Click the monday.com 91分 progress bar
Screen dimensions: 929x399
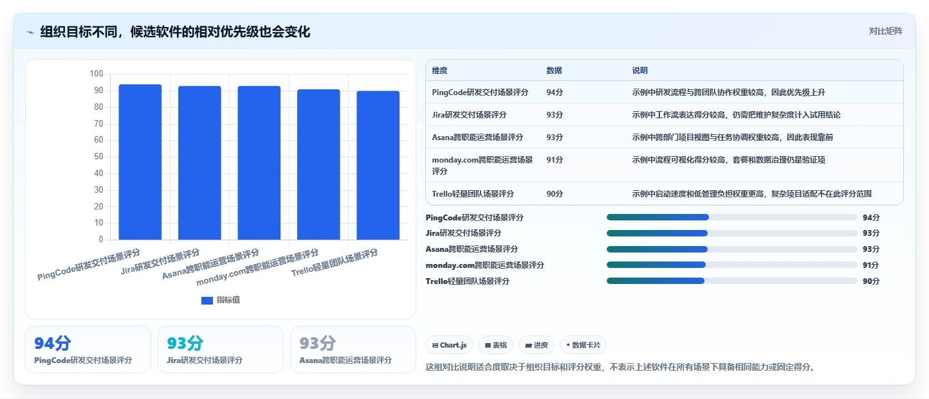pos(732,265)
